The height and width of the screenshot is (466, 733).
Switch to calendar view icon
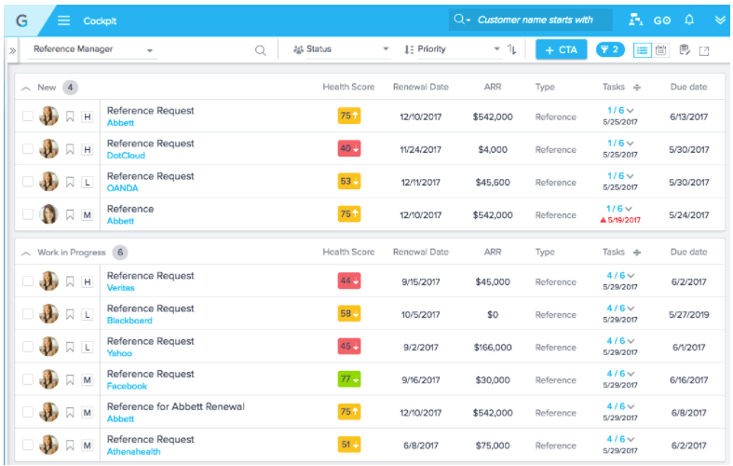pos(661,49)
